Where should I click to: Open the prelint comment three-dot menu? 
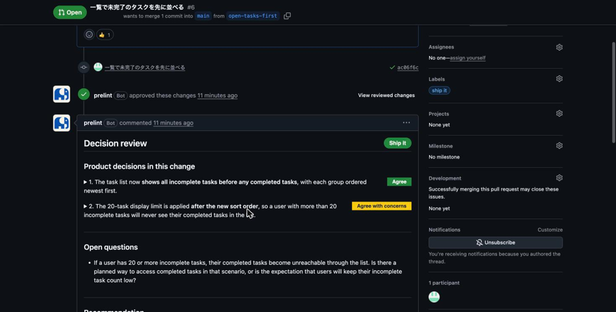(x=406, y=123)
